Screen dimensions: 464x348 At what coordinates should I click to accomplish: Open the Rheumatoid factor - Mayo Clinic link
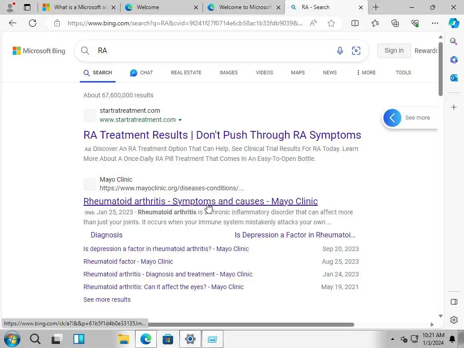(128, 261)
